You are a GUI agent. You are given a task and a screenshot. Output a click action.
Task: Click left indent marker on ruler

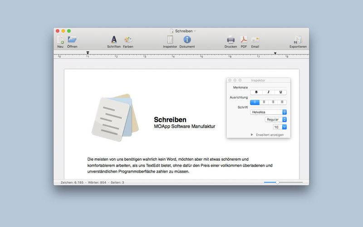[x=88, y=53]
